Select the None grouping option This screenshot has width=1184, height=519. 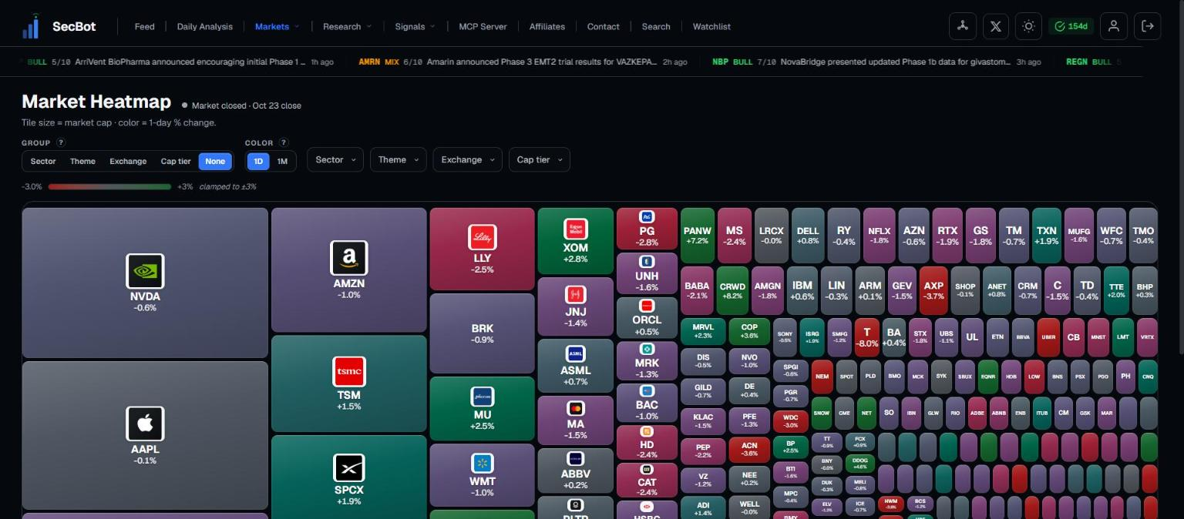[215, 161]
